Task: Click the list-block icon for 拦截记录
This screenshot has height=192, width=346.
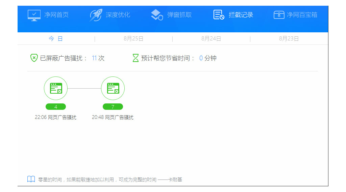Action: tap(219, 15)
